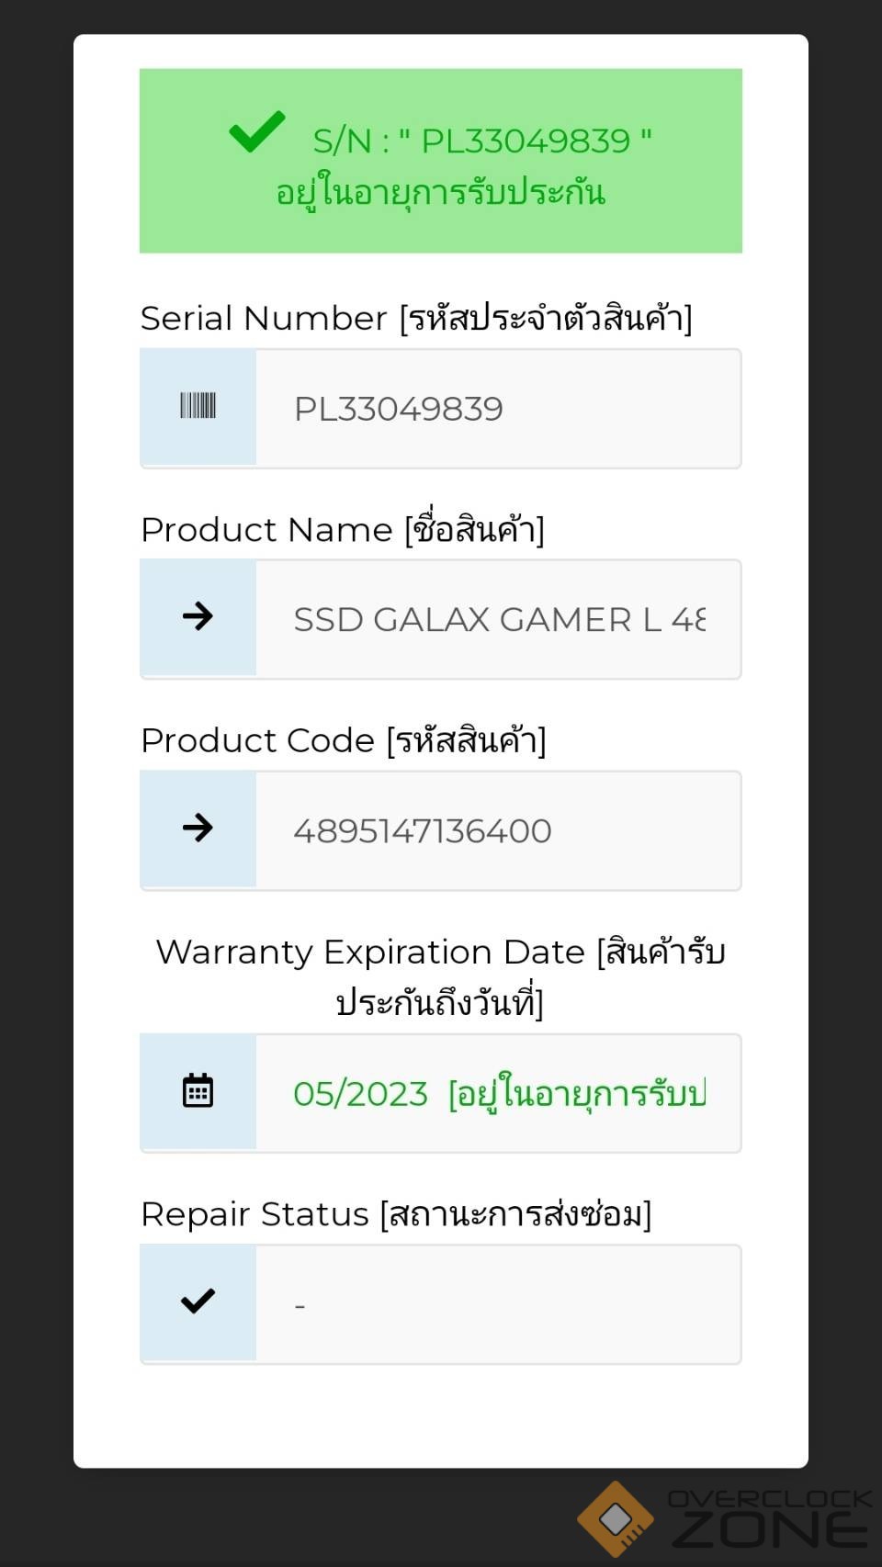Select the Repair Status field with dash
The image size is (882, 1567).
click(497, 1304)
